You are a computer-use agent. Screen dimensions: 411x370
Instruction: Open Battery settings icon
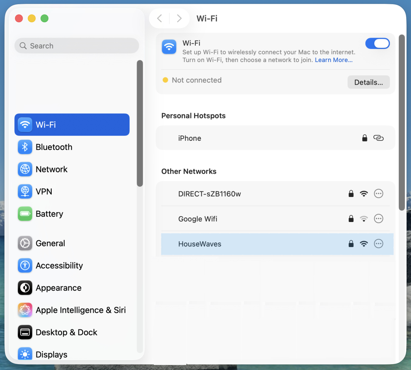25,214
